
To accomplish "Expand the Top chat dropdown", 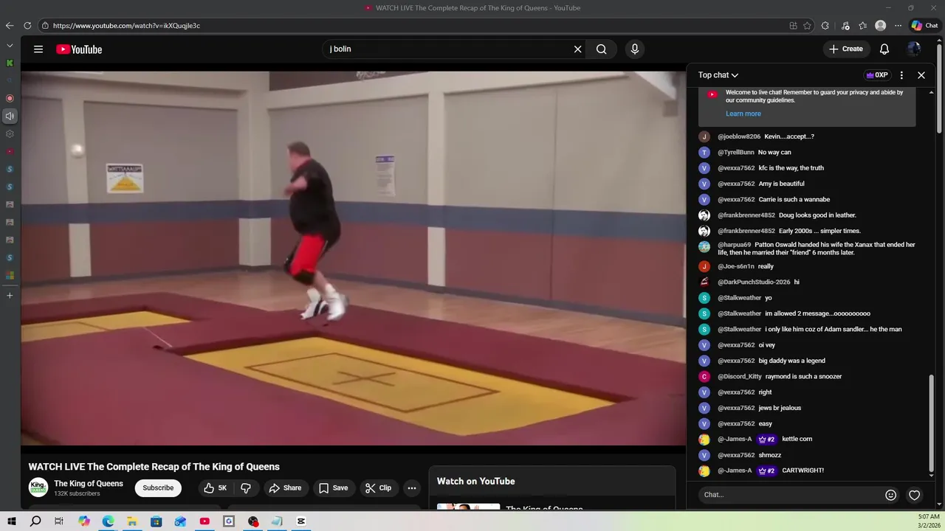I will tap(718, 75).
